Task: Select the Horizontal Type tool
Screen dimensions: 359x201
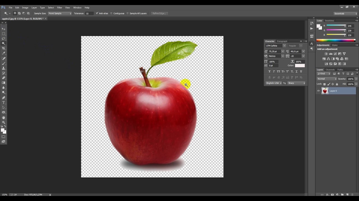Action: (x=4, y=102)
